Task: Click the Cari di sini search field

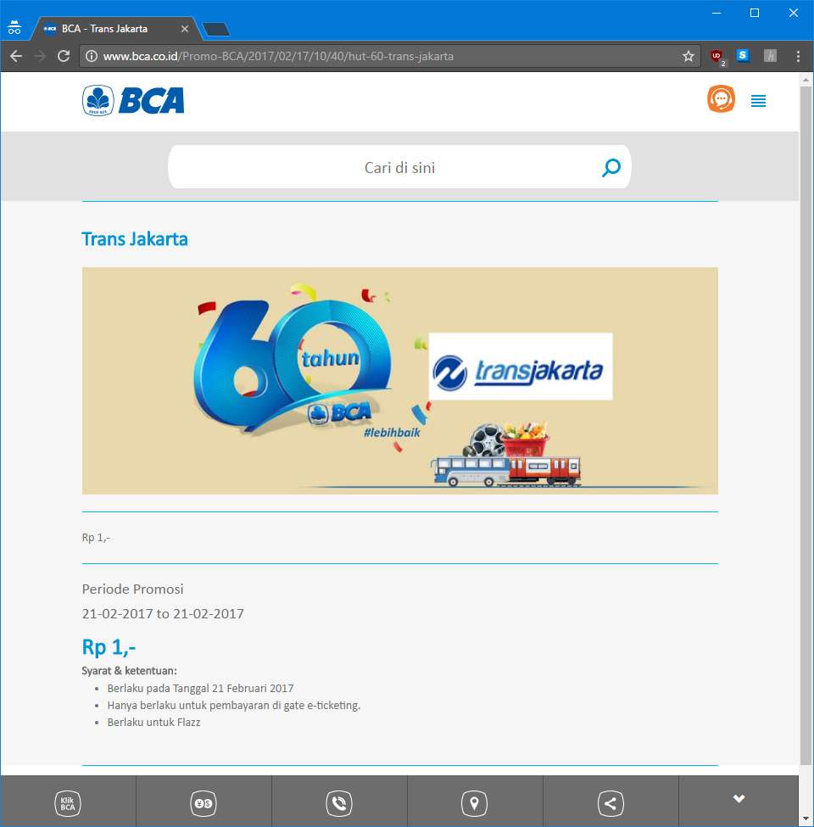Action: click(399, 167)
